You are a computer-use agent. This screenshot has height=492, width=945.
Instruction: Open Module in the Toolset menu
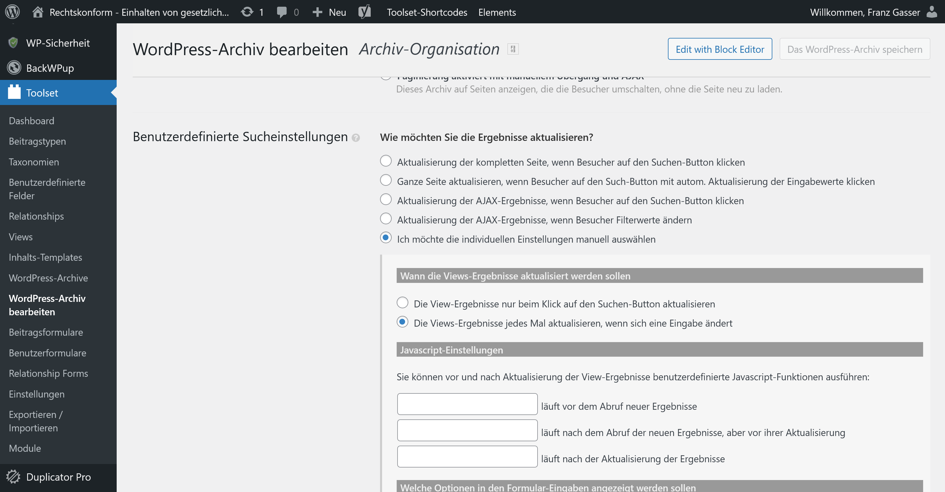(25, 448)
